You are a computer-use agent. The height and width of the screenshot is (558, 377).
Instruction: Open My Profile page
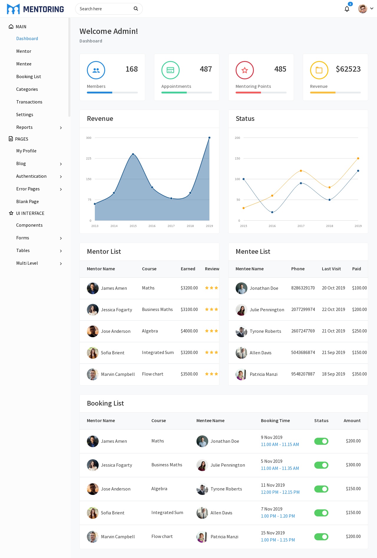[27, 151]
